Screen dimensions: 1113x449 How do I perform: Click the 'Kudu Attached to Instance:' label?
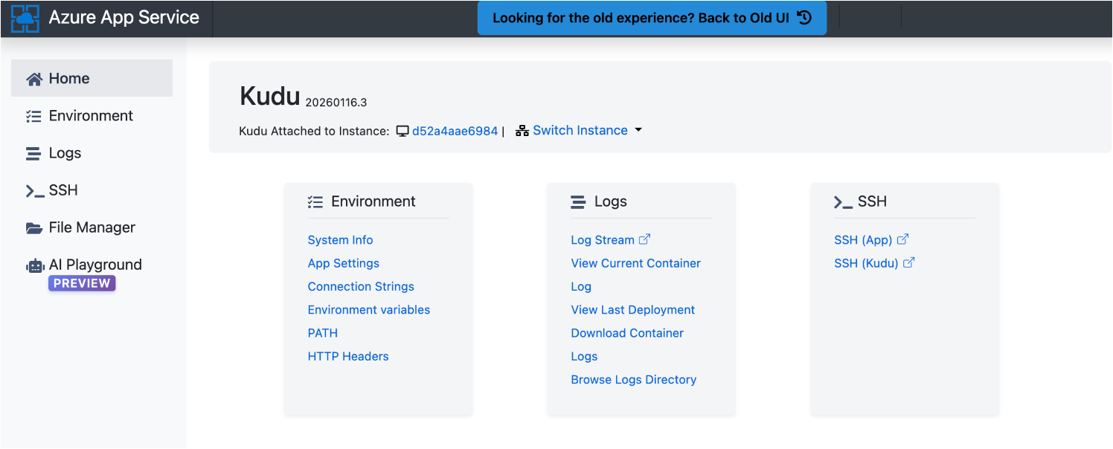click(314, 132)
